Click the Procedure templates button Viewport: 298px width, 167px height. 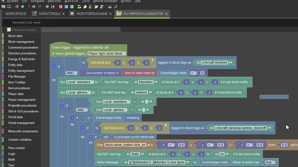(22, 30)
